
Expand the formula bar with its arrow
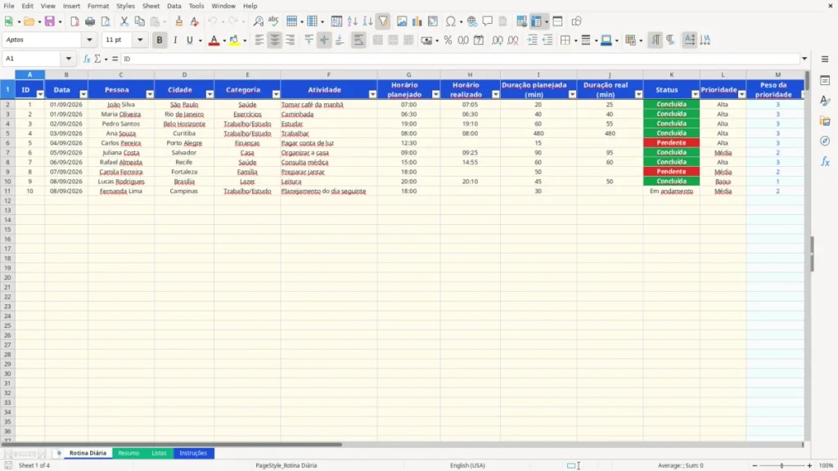tap(804, 59)
